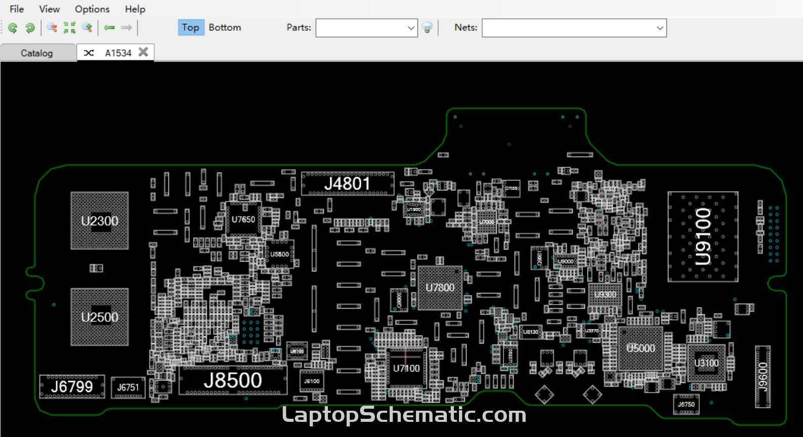
Task: Select chip U7100 on the board
Action: tap(406, 368)
